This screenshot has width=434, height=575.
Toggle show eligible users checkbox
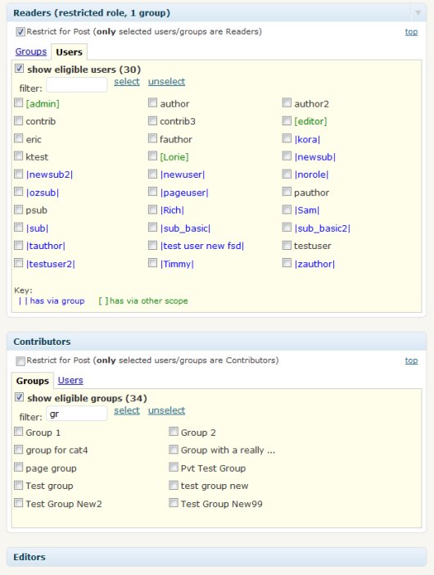coord(19,69)
